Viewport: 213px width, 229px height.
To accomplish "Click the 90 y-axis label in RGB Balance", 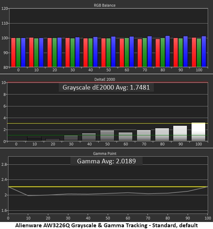I will pyautogui.click(x=5, y=53).
